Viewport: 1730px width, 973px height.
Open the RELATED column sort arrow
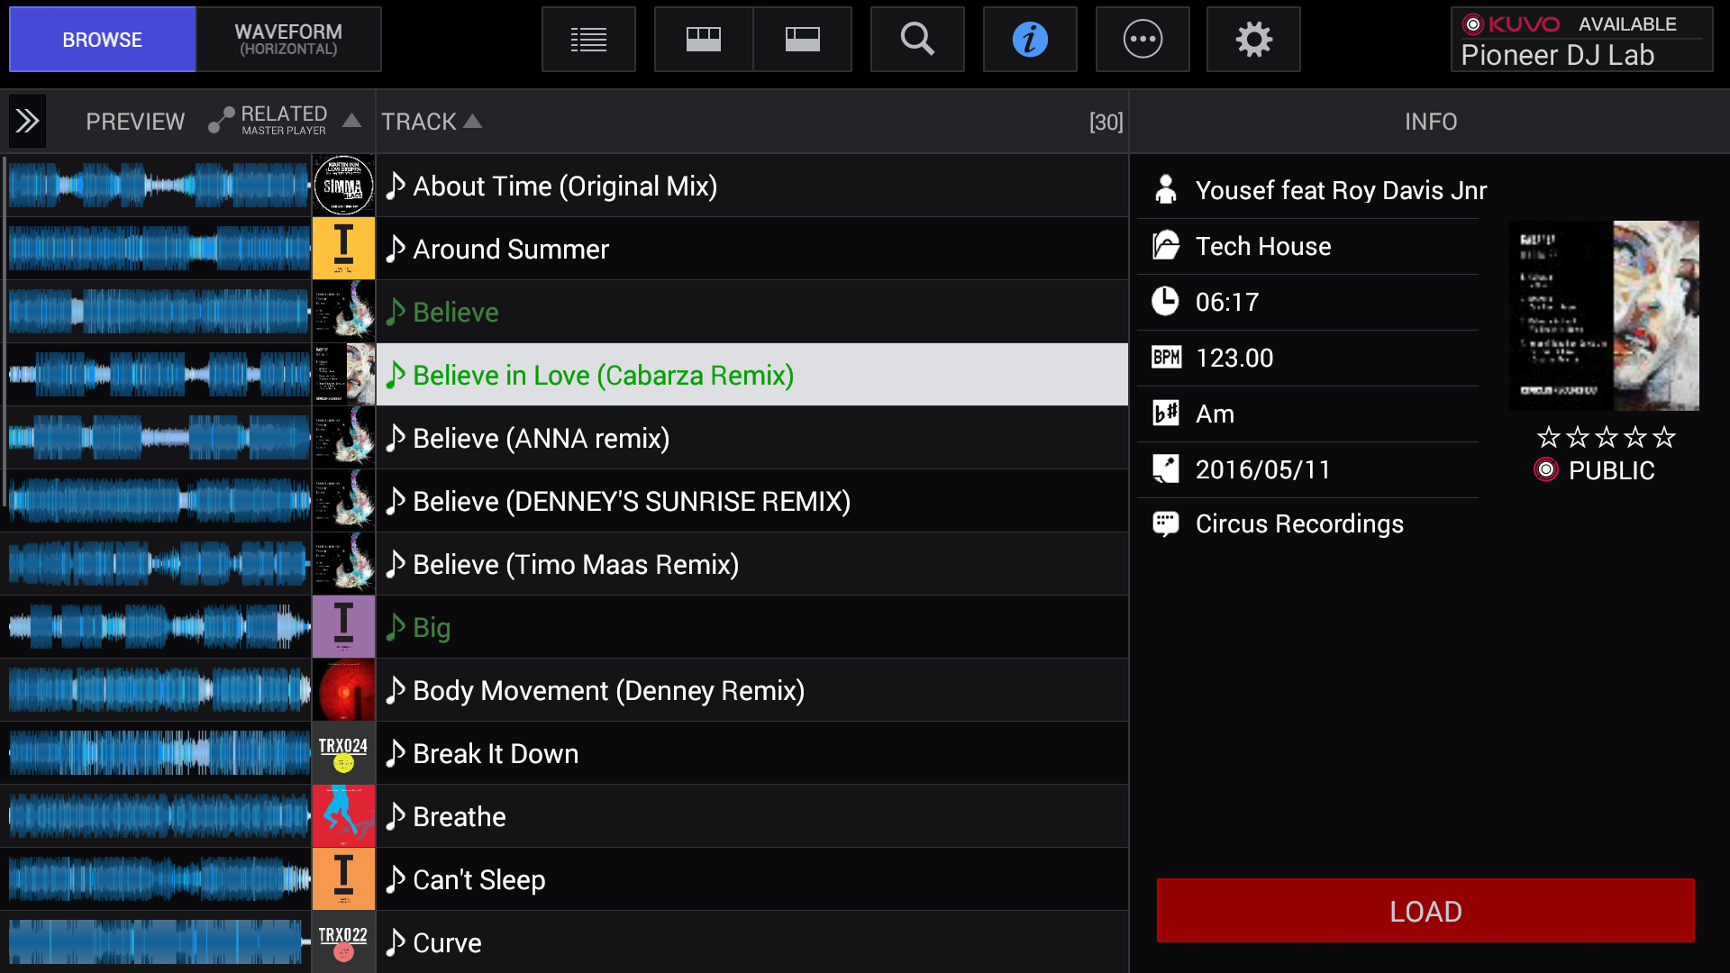click(352, 121)
